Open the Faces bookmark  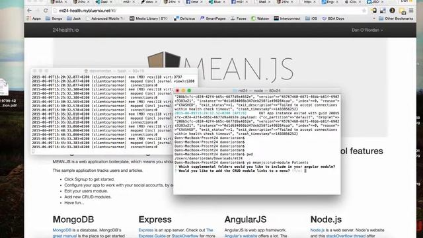coord(239,19)
